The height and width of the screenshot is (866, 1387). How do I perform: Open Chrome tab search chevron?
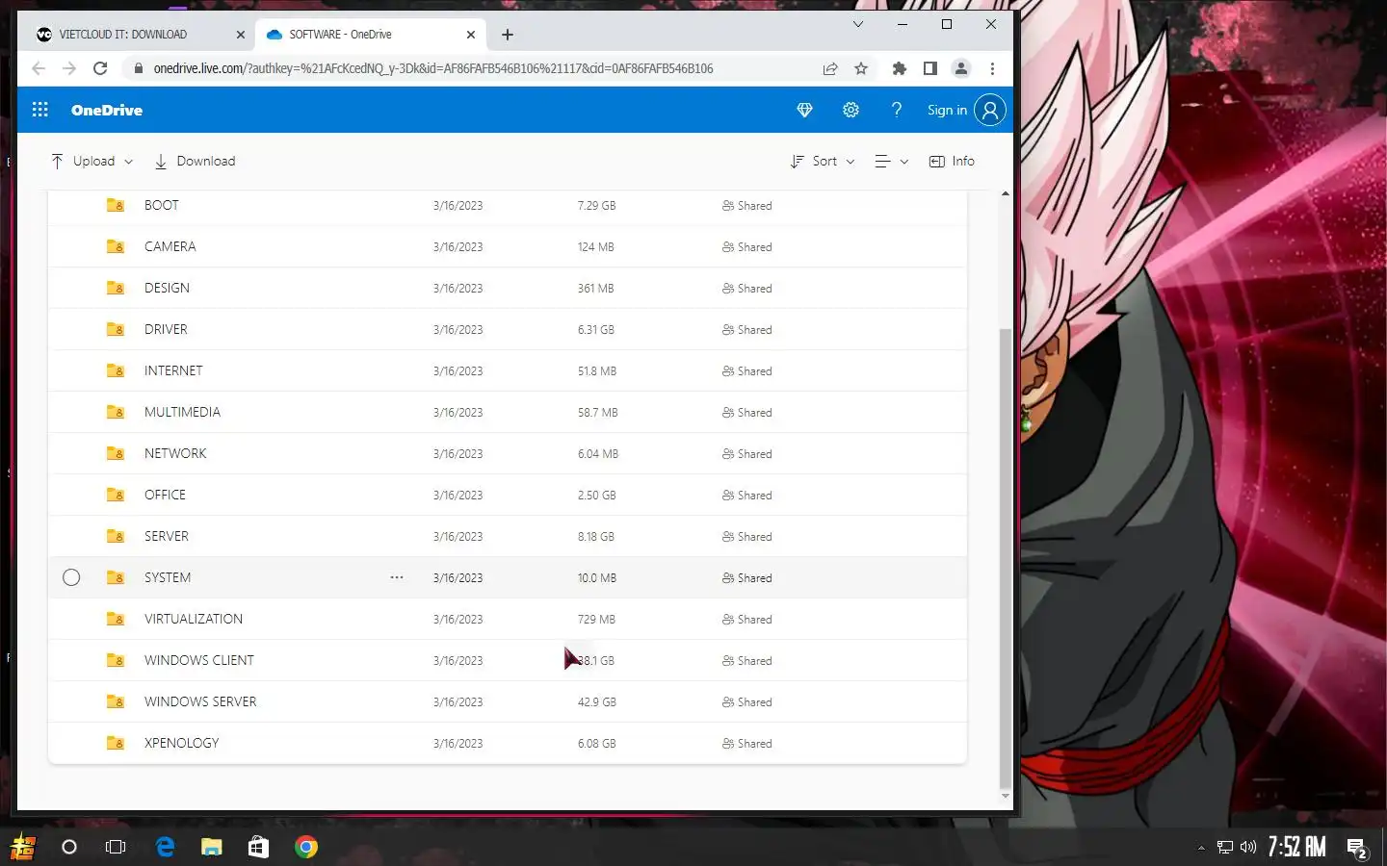click(858, 24)
